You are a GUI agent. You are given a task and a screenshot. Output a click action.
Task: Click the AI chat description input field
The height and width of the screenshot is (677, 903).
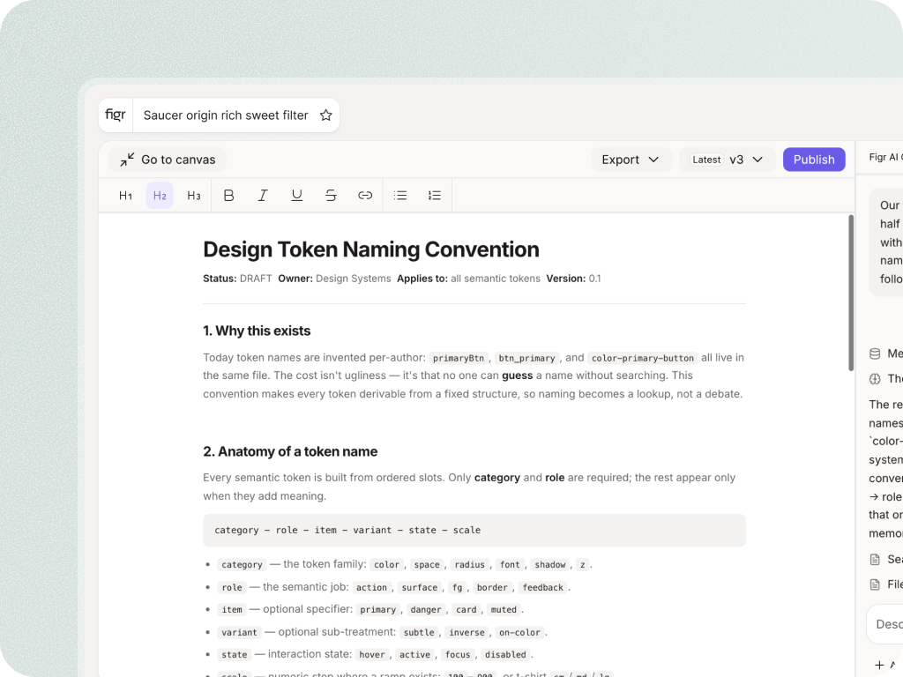pos(885,624)
